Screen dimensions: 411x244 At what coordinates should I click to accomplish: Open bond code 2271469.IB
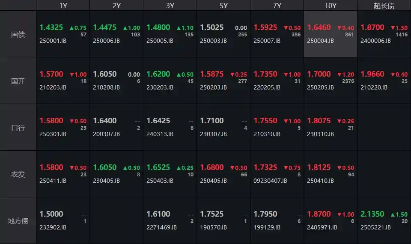click(x=161, y=228)
